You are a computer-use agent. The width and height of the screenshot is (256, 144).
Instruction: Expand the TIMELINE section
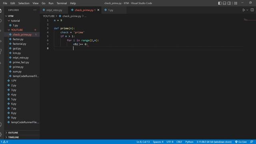[x=14, y=137]
